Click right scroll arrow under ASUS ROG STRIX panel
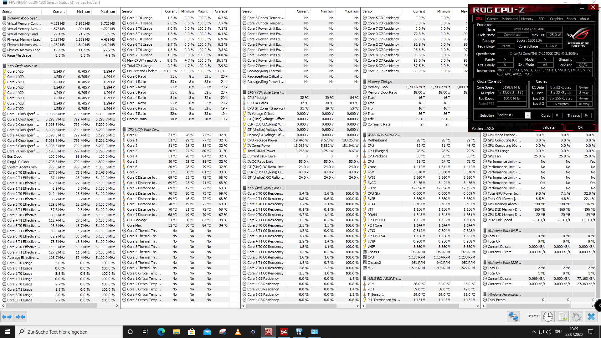Image resolution: width=601 pixels, height=338 pixels. 478,306
